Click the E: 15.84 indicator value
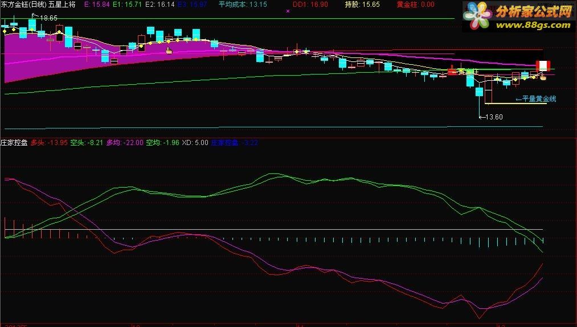The height and width of the screenshot is (327, 577). pos(97,5)
